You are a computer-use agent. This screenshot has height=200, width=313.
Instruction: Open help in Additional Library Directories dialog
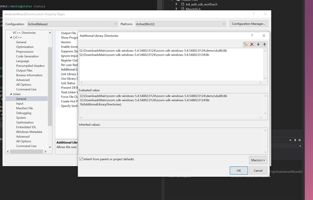pos(252,35)
